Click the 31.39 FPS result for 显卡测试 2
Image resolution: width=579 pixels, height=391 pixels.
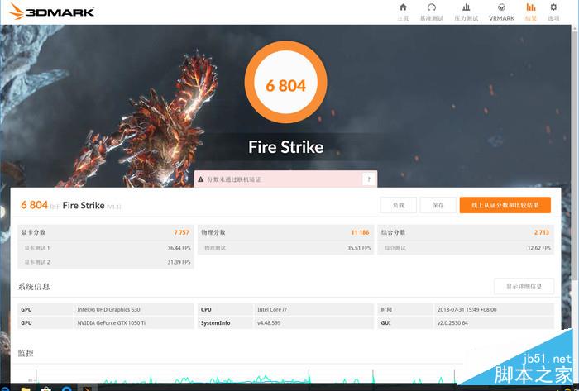(x=179, y=262)
